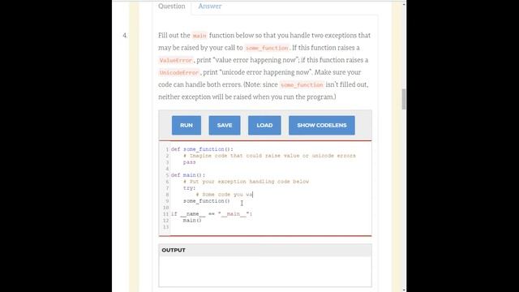This screenshot has height=292, width=519.
Task: Switch to the Question tab
Action: tap(171, 6)
